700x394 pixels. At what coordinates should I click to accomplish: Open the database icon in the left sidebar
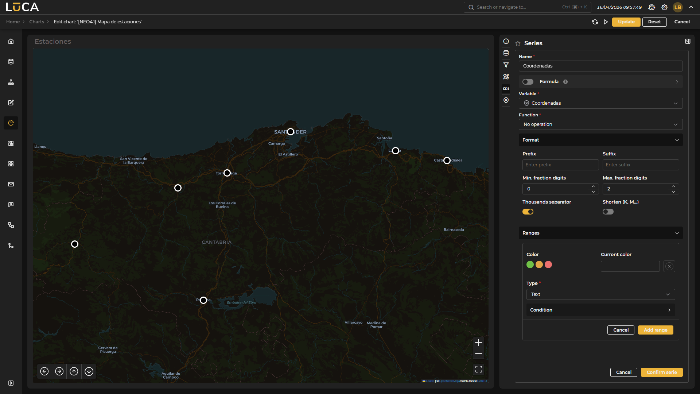[11, 62]
